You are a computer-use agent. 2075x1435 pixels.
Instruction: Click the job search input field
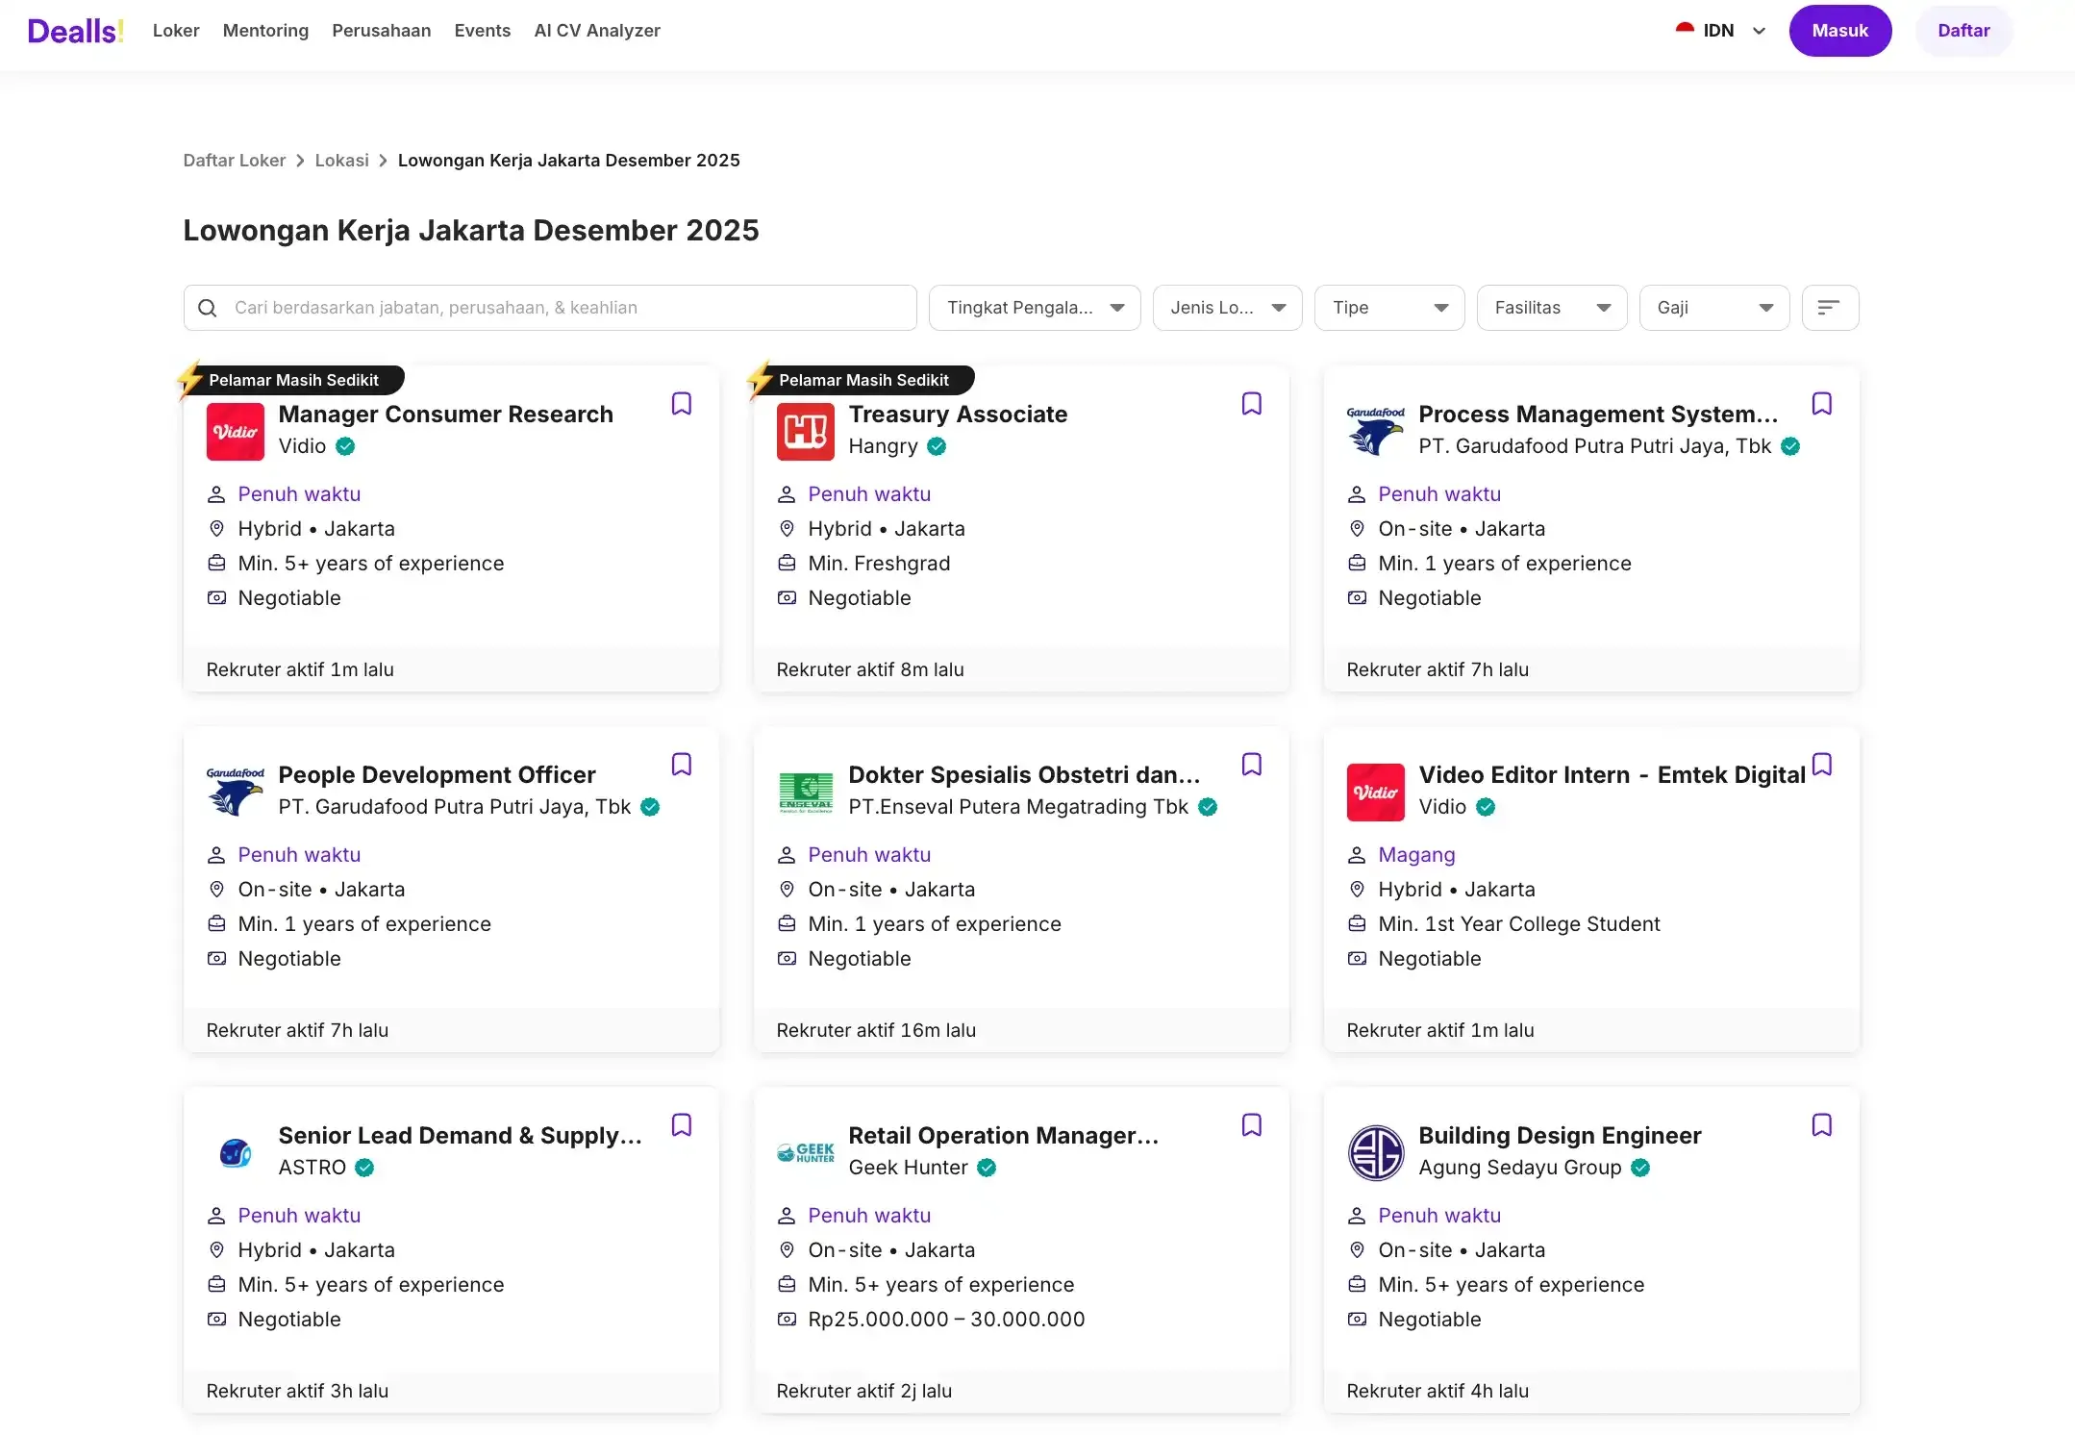click(x=567, y=308)
